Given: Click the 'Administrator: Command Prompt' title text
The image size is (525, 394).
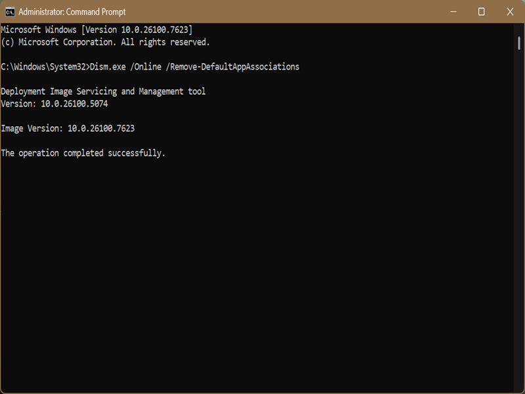Looking at the screenshot, I should click(x=72, y=12).
